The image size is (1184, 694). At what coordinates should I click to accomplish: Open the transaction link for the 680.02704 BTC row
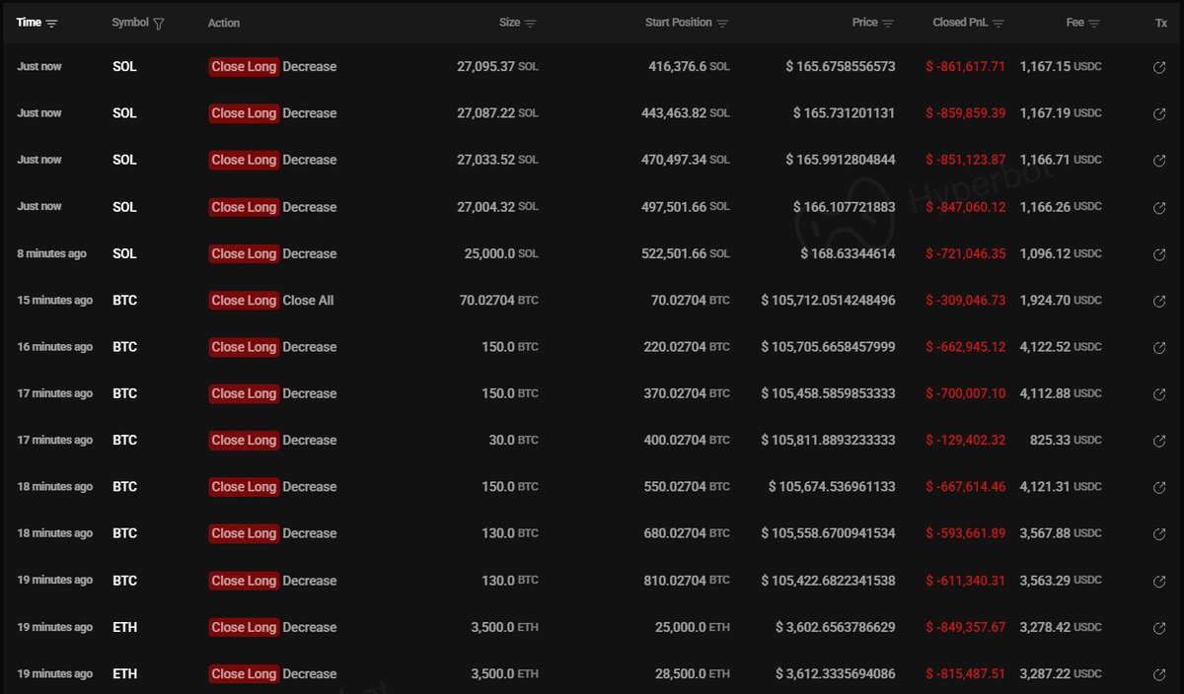(x=1159, y=534)
